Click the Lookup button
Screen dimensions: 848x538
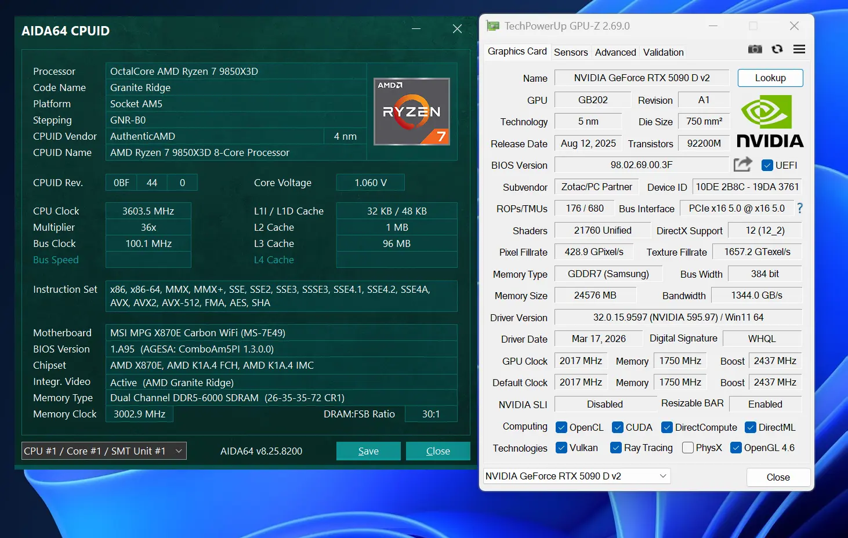click(x=770, y=78)
